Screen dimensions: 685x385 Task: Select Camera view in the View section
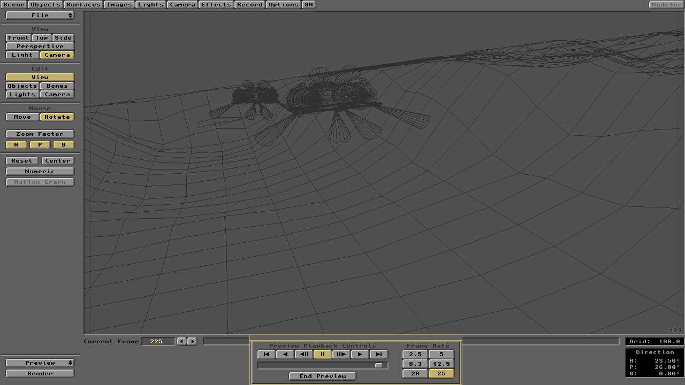coord(57,55)
